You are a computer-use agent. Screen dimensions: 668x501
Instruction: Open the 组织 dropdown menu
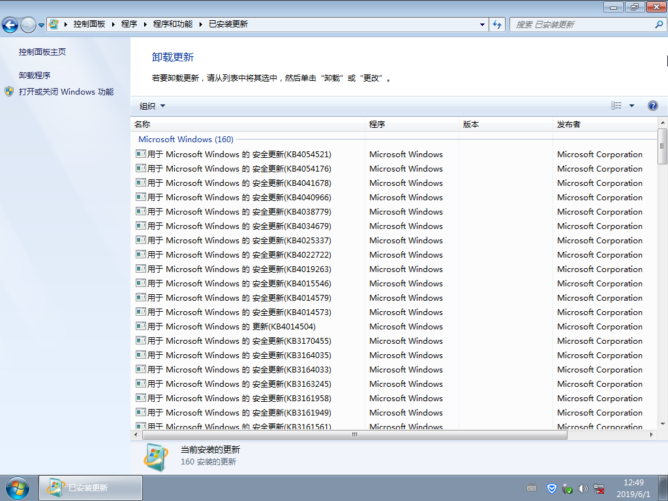(x=151, y=106)
